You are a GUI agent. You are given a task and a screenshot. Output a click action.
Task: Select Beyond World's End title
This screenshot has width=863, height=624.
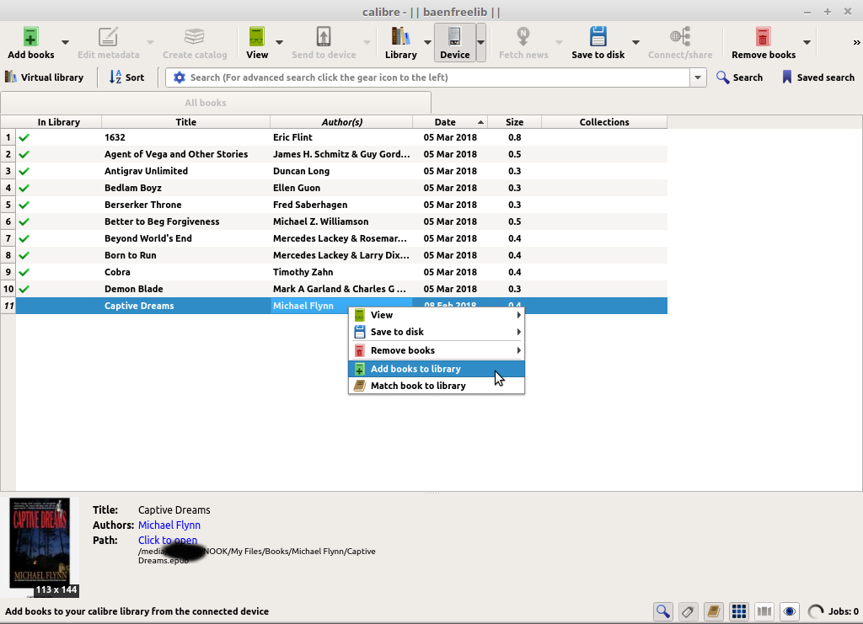click(x=148, y=238)
